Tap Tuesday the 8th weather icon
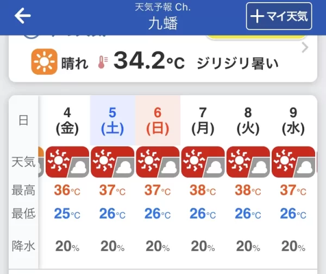The image size is (326, 274). 248,162
